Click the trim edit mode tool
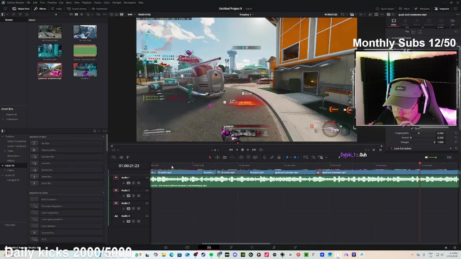The image size is (461, 259). pyautogui.click(x=218, y=157)
